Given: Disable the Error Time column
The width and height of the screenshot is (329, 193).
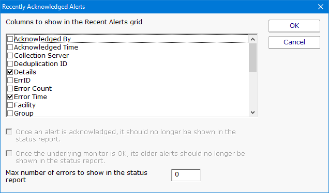Looking at the screenshot, I should 10,97.
